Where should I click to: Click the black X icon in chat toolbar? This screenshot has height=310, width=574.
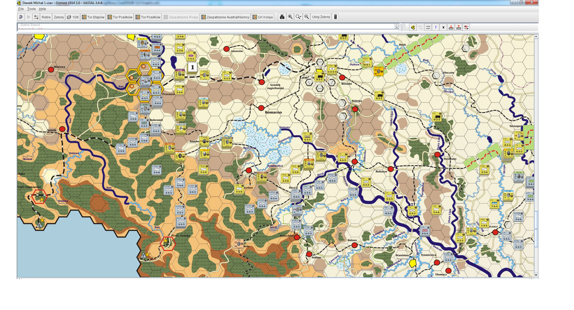[x=444, y=27]
